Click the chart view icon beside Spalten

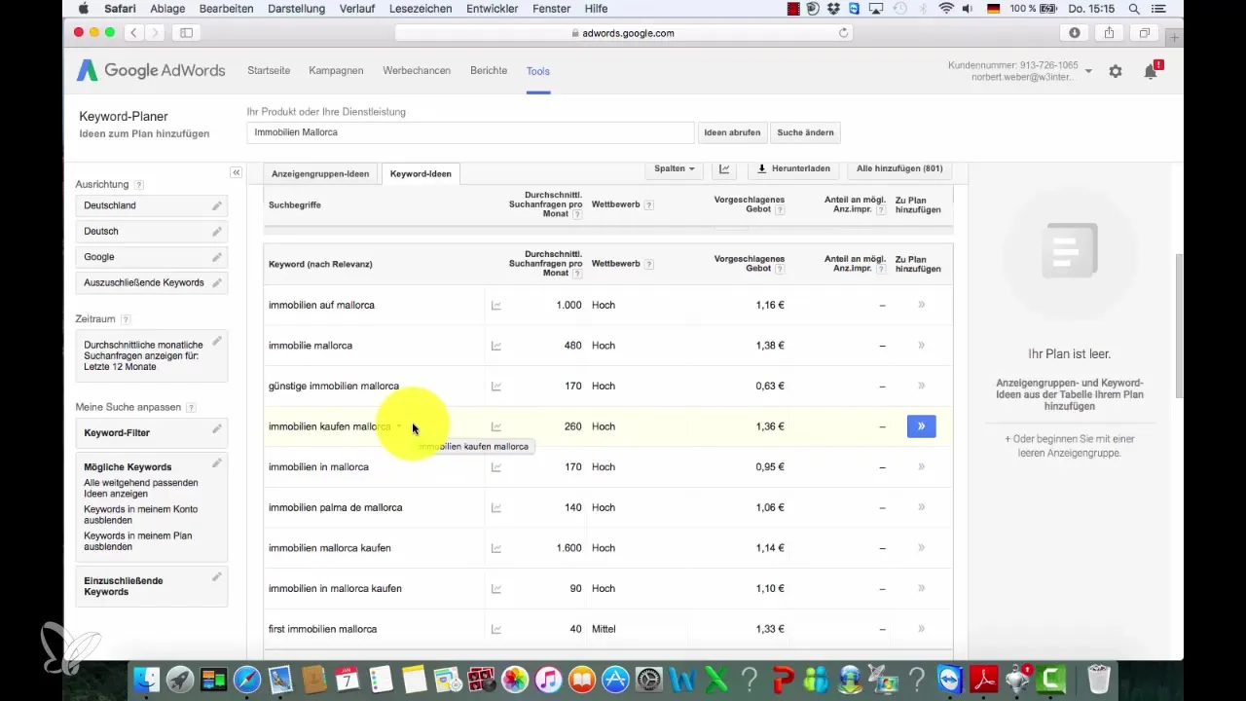coord(724,168)
